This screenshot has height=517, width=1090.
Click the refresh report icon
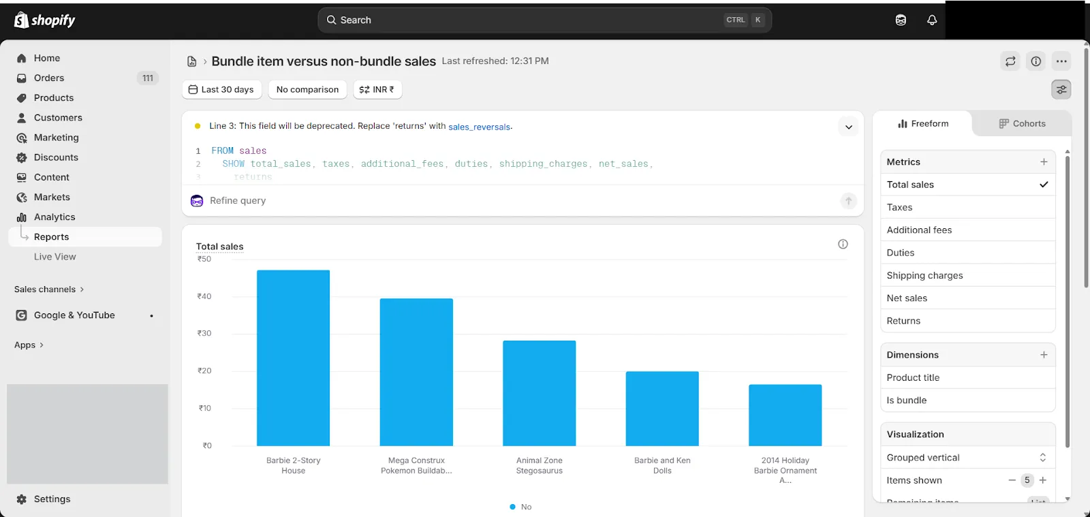(1010, 61)
